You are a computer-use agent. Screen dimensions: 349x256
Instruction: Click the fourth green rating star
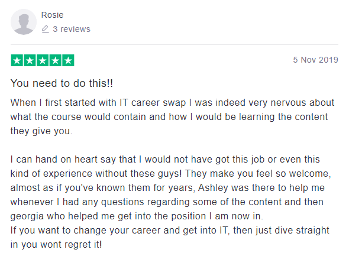56,60
